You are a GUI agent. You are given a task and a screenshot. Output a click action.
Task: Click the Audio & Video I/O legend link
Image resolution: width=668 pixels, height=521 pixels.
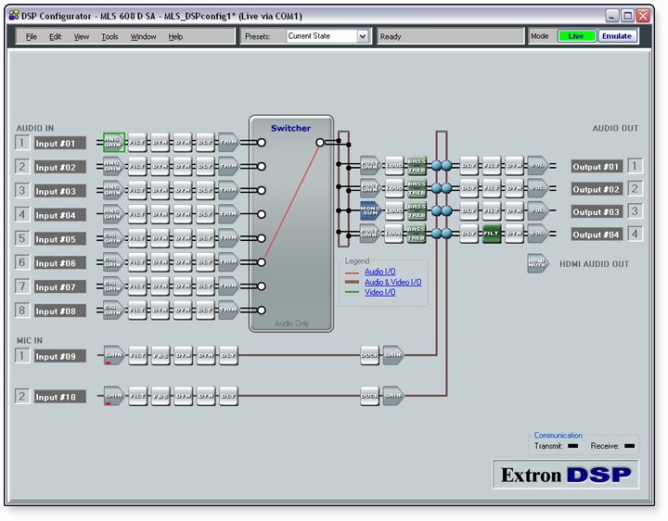click(x=392, y=282)
